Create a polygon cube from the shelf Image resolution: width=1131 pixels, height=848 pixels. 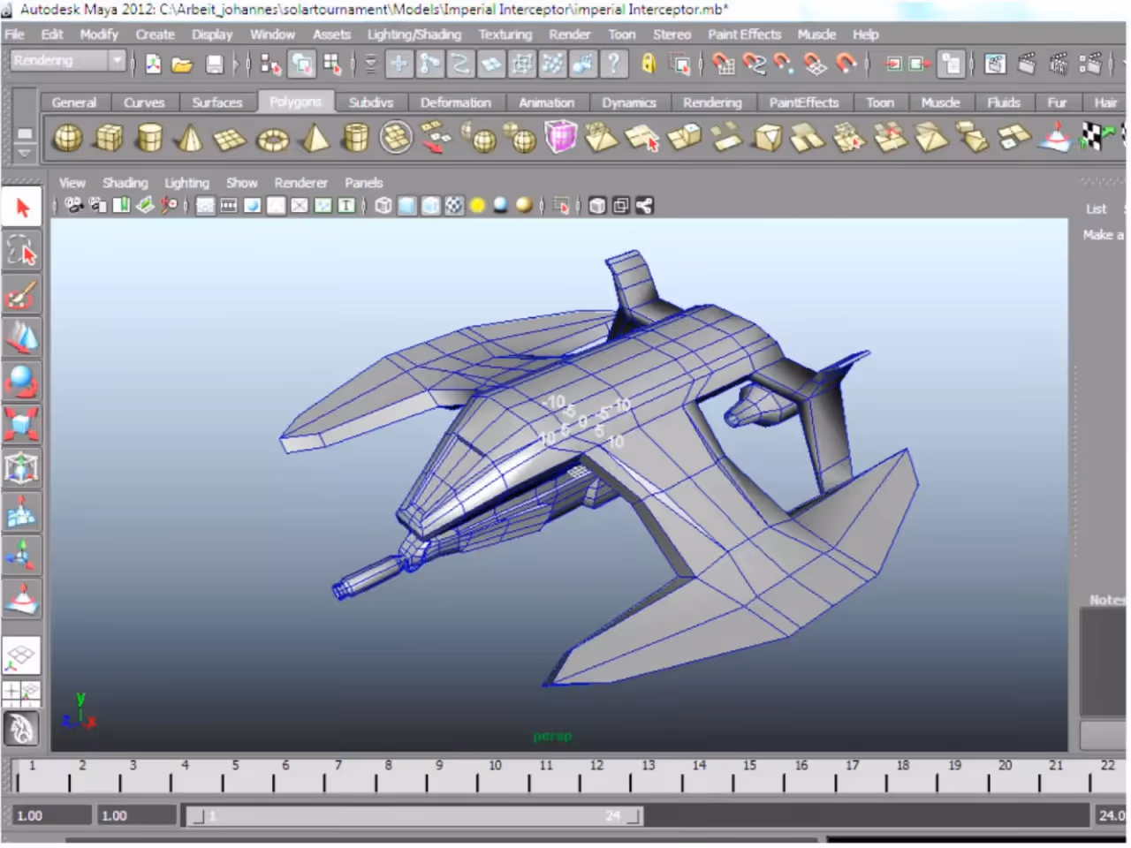(109, 138)
